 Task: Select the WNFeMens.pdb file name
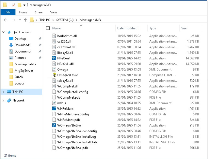click(x=69, y=120)
